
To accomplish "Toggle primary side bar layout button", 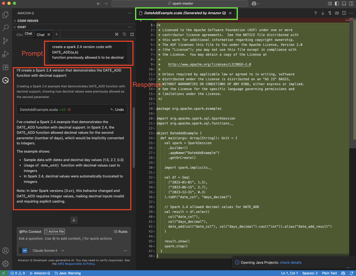I will [x=337, y=4].
